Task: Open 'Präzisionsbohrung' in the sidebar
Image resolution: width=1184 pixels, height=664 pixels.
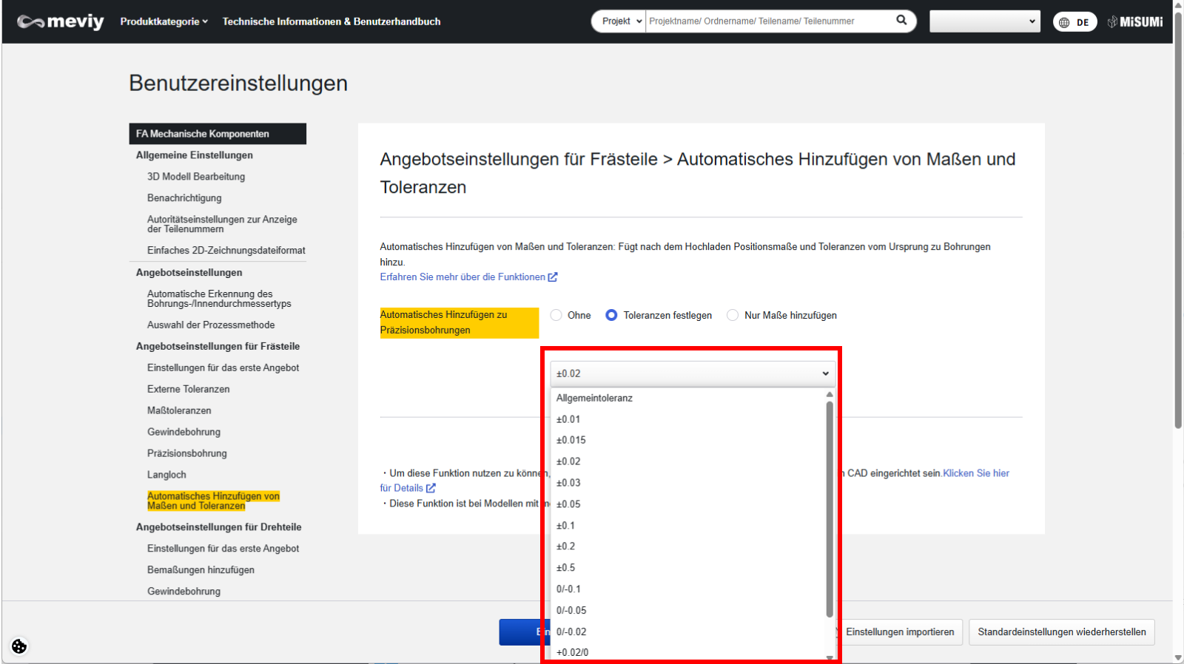Action: tap(187, 453)
